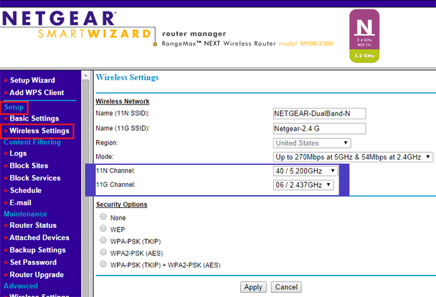
Task: Open the Schedule page
Action: point(25,190)
